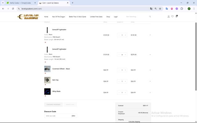Remove 14 inch bonusXP Lightsaber with red X
This screenshot has width=197, height=123.
(x=45, y=62)
